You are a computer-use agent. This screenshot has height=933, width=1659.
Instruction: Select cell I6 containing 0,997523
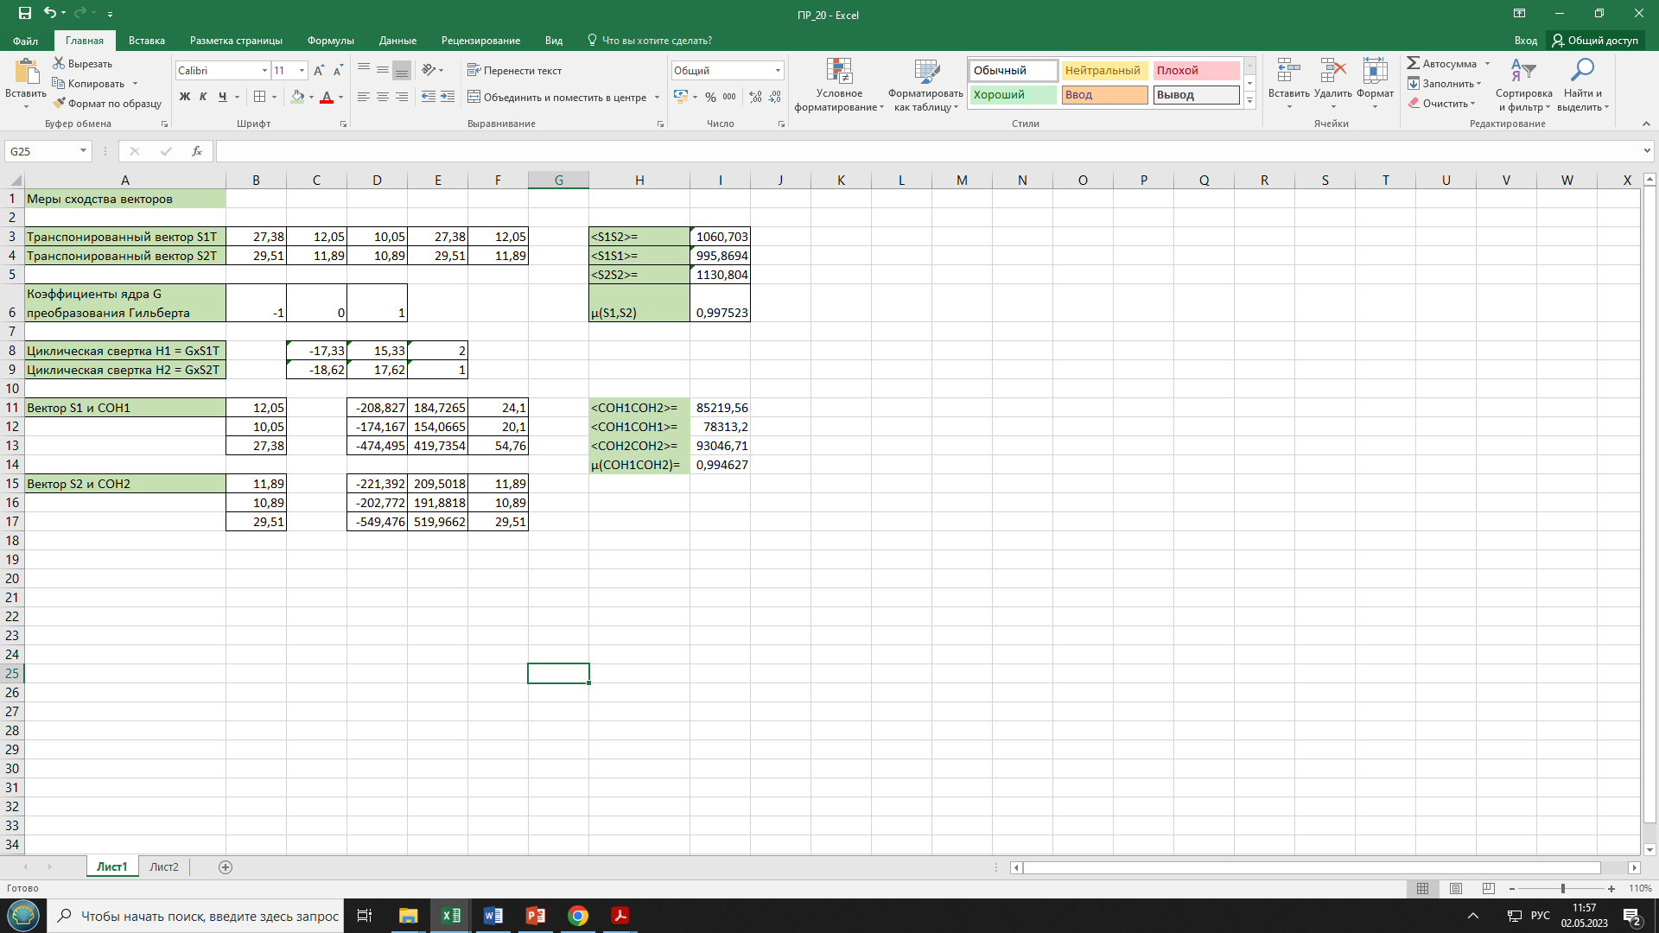[x=721, y=303]
